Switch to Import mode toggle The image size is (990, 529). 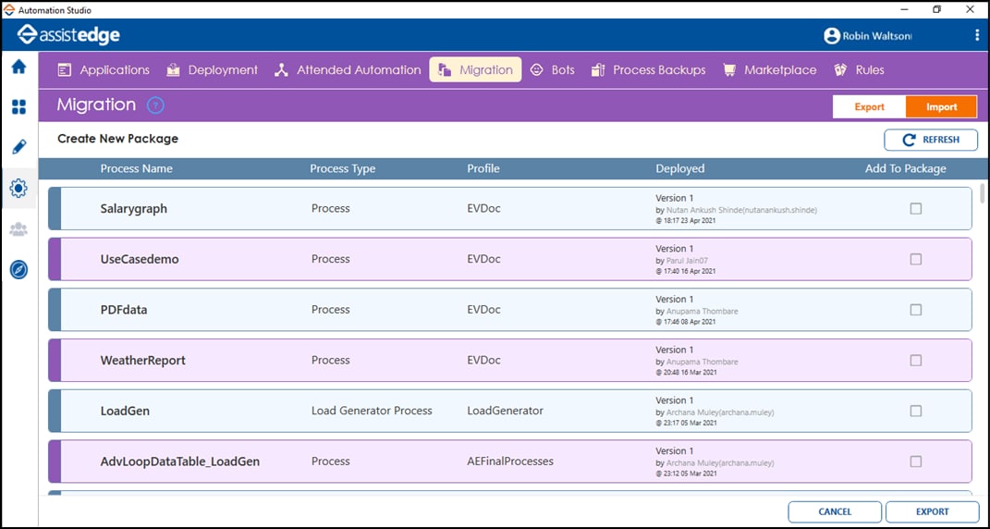pos(941,107)
